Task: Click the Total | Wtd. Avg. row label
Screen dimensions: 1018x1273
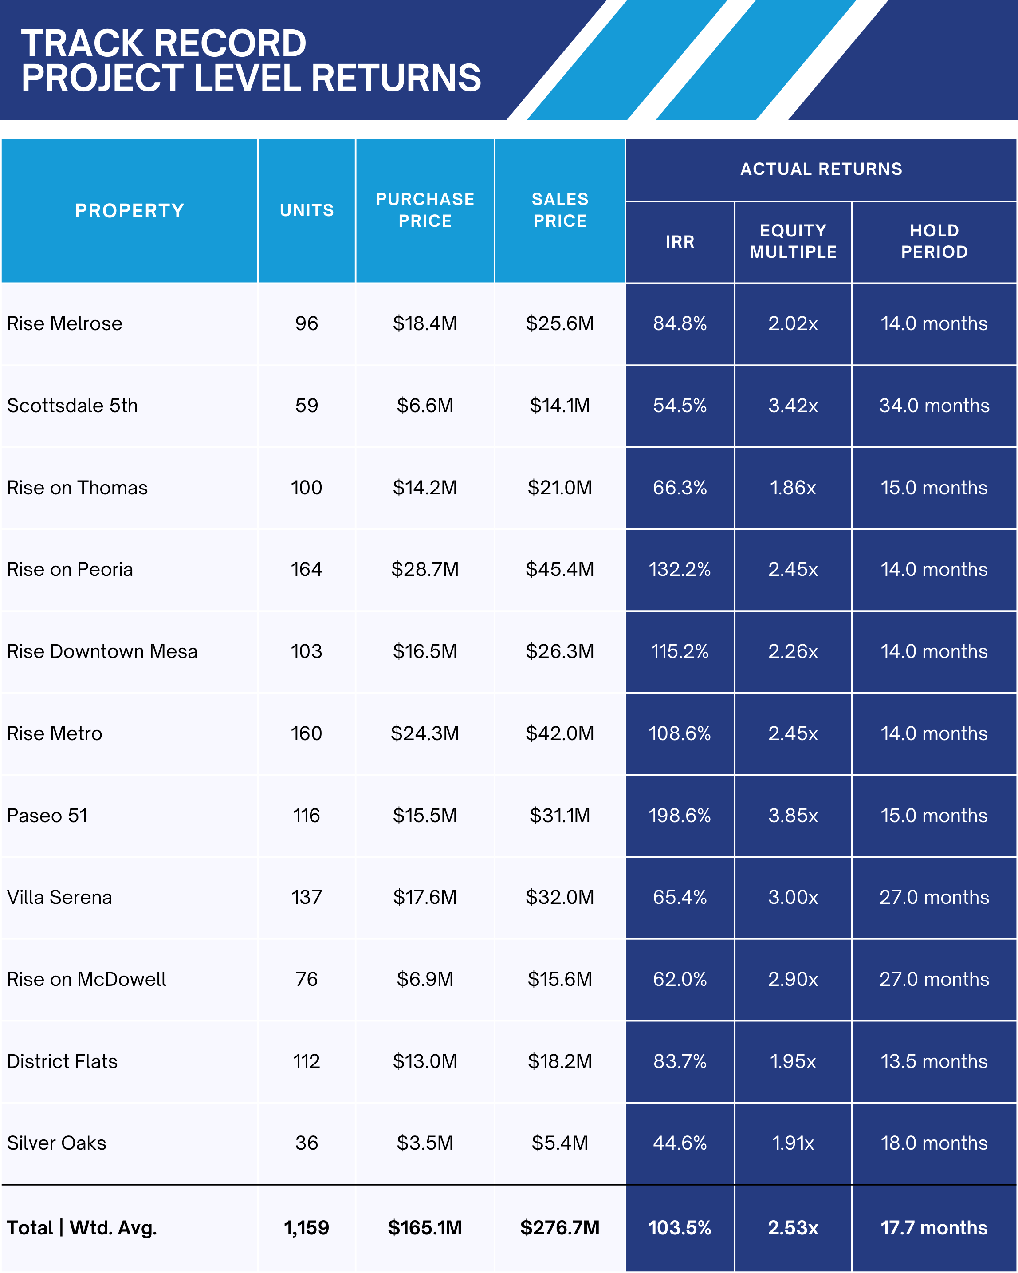Action: pyautogui.click(x=82, y=1228)
